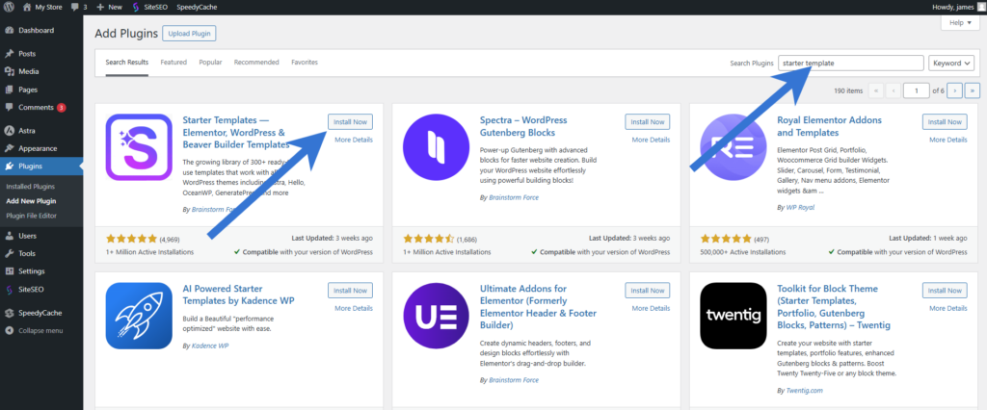Open the Howdy, james account menu
987x410 pixels.
click(957, 7)
